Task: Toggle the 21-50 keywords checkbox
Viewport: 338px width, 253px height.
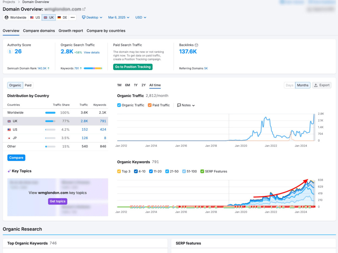Action: pyautogui.click(x=167, y=171)
